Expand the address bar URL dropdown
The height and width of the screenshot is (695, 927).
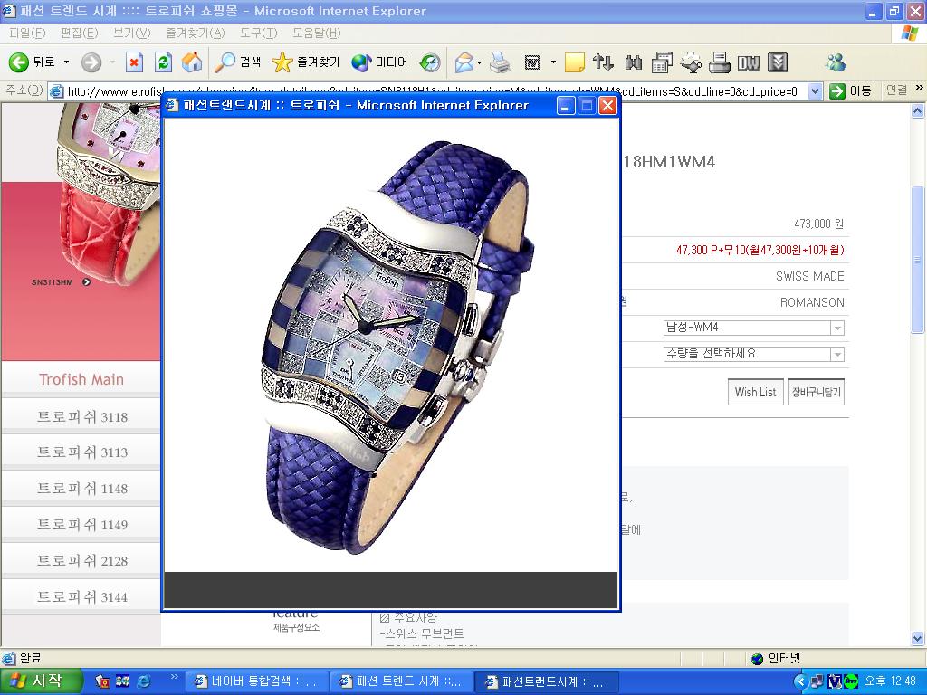point(816,91)
